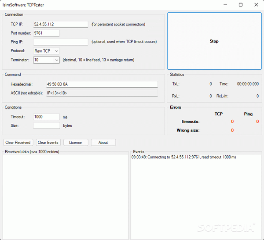Viewport: 264px width, 240px height.
Task: Click the ASCII (not editable) field
Action: tap(102, 93)
